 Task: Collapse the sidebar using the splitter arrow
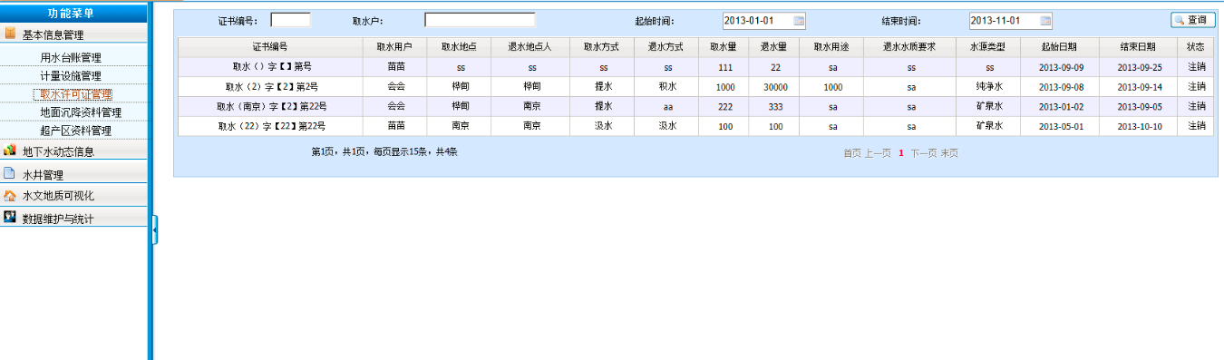point(154,230)
